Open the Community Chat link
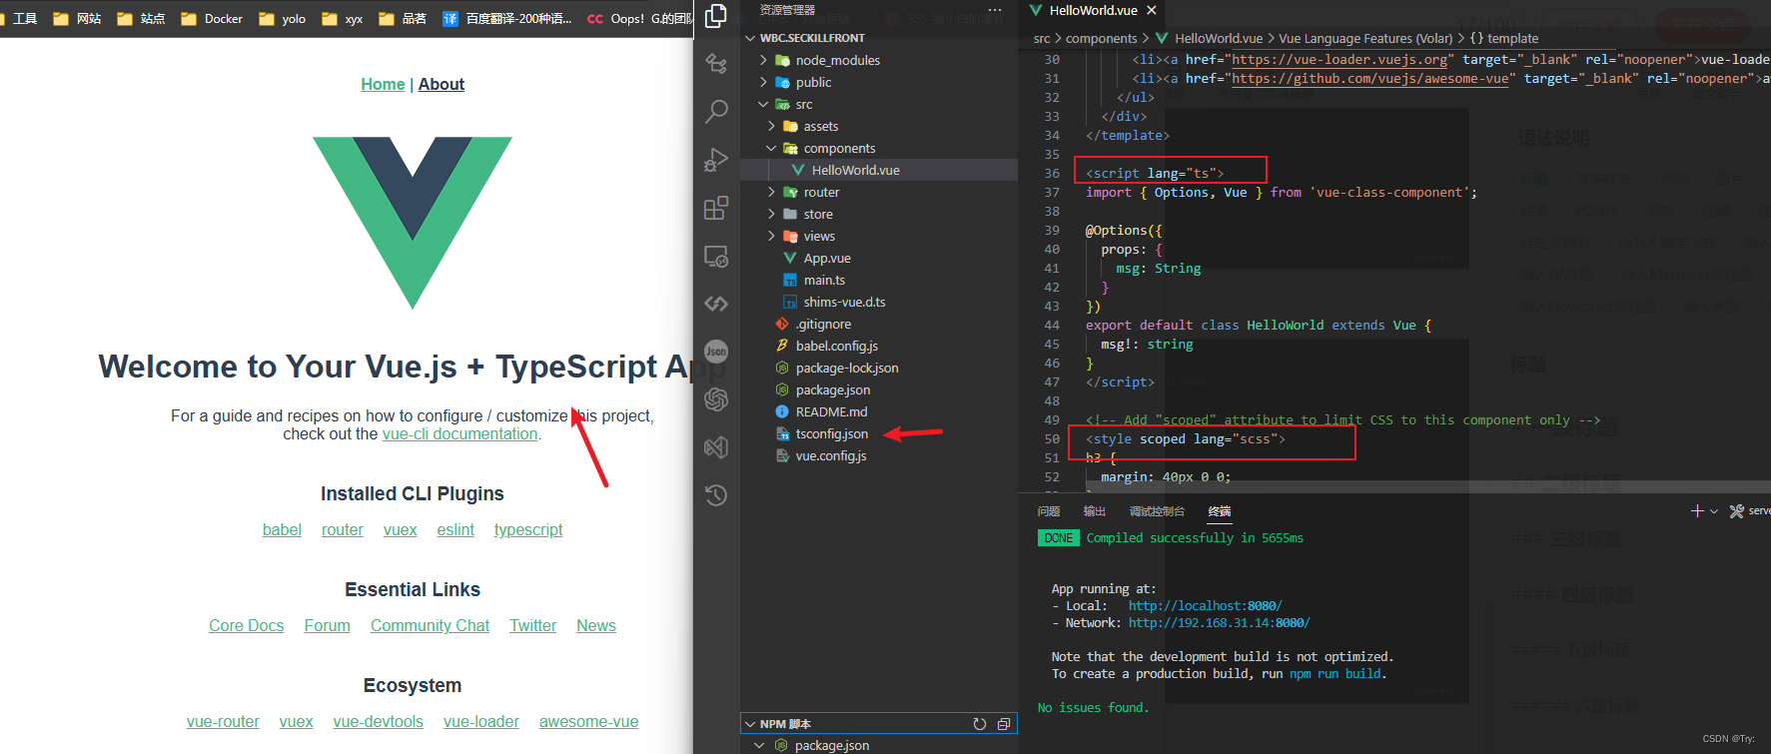 [x=430, y=625]
